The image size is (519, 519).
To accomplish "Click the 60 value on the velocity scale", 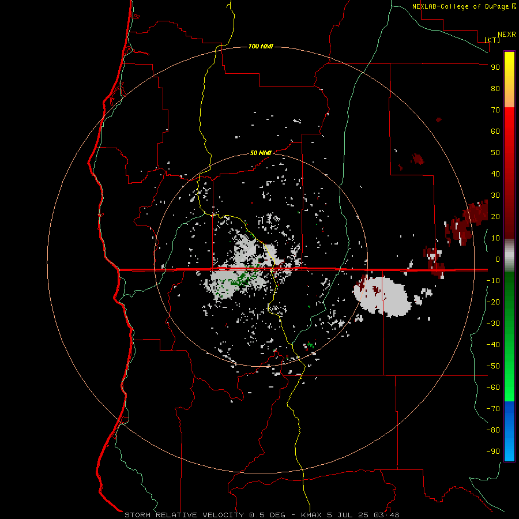I will tap(495, 131).
